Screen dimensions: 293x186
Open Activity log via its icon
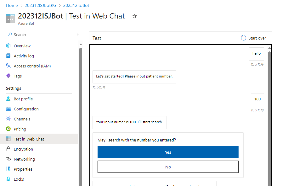8,56
